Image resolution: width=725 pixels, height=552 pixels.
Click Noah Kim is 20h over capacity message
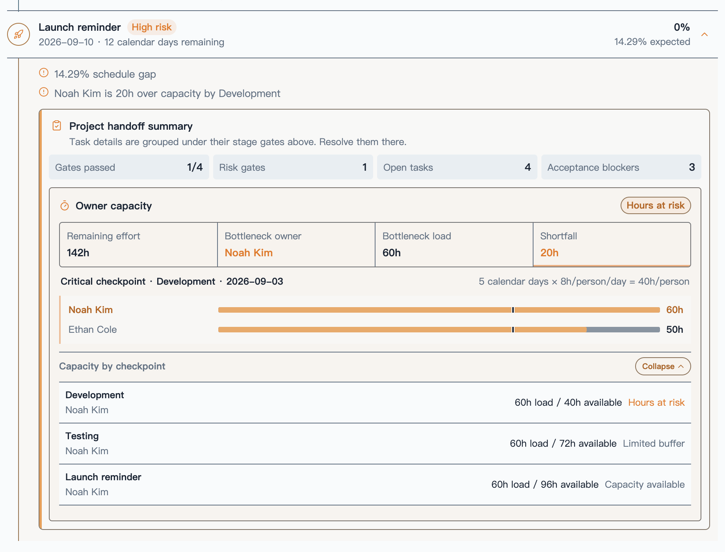[167, 93]
